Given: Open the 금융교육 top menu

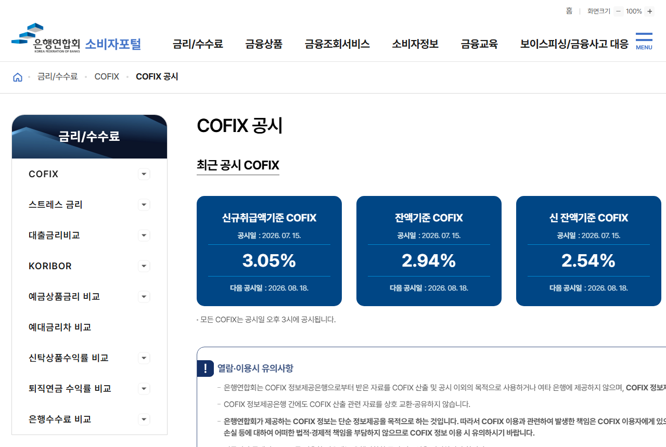Looking at the screenshot, I should tap(479, 44).
